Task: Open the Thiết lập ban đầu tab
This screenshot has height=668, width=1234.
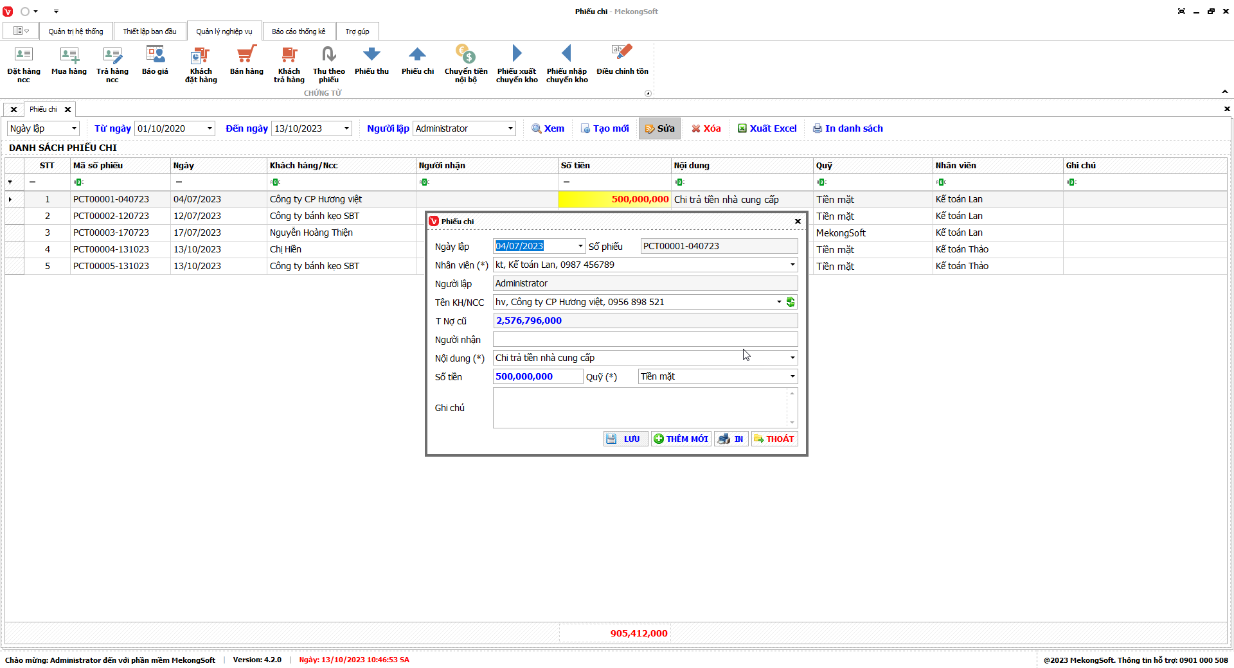Action: (x=149, y=31)
